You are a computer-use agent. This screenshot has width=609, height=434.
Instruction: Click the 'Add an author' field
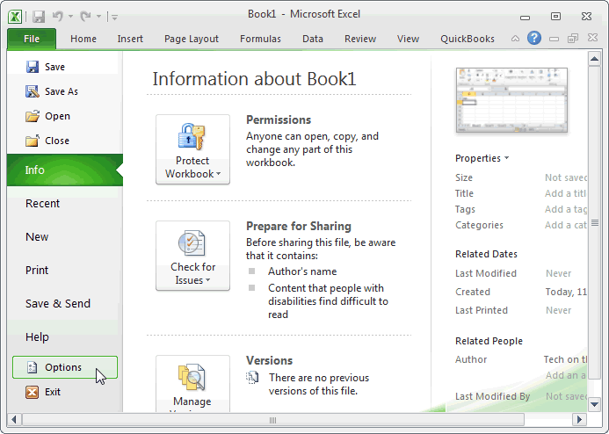point(566,375)
